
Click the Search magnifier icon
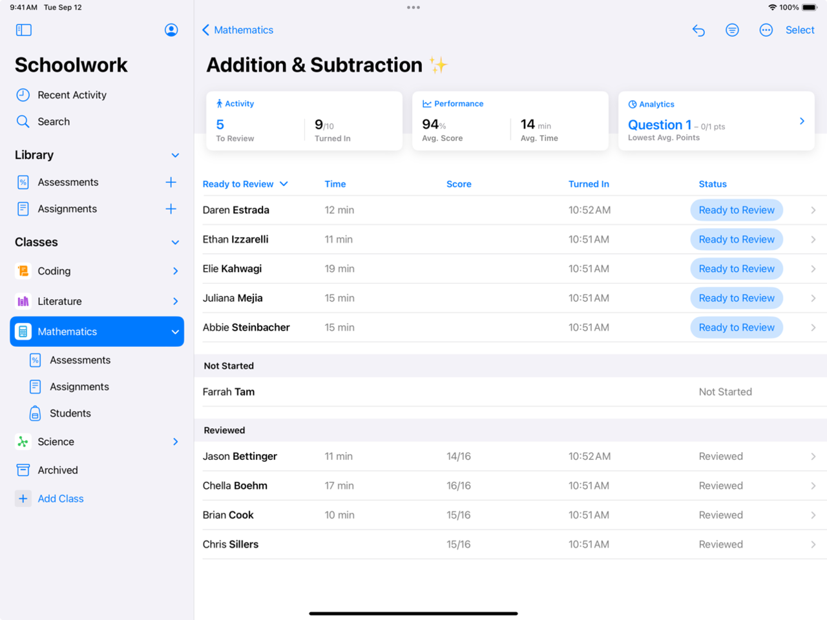point(23,121)
